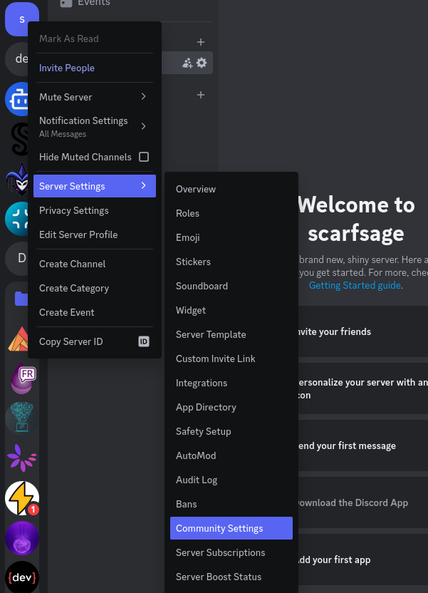Click Add your first app card
This screenshot has width=428, height=593.
(363, 560)
